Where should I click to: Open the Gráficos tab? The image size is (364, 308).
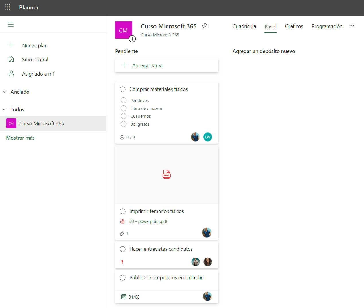(x=294, y=26)
